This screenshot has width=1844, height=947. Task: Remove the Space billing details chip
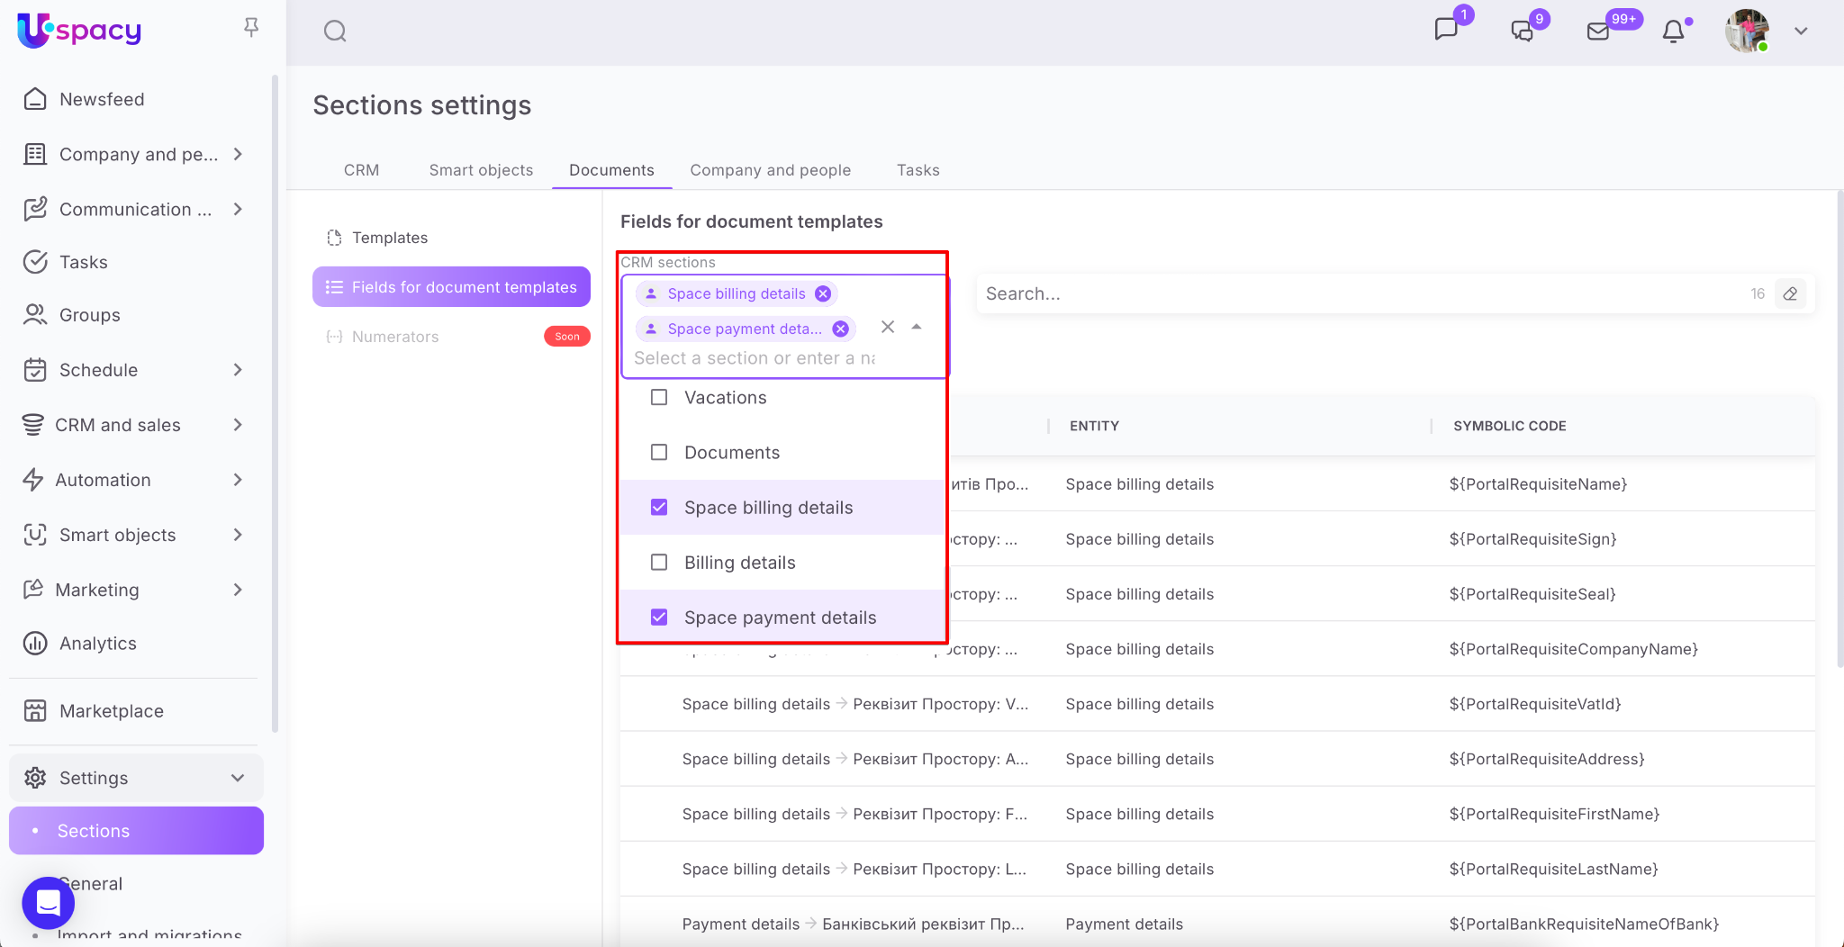823,293
